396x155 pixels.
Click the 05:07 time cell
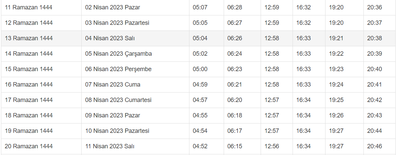(200, 7)
